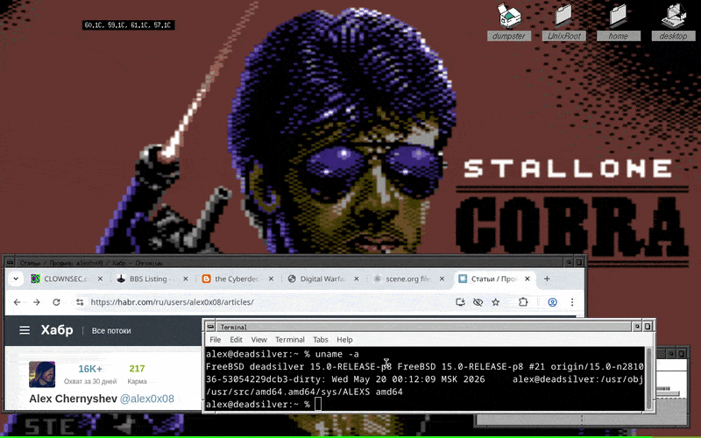This screenshot has height=438, width=701.
Task: Open Terminal Help menu
Action: (344, 340)
